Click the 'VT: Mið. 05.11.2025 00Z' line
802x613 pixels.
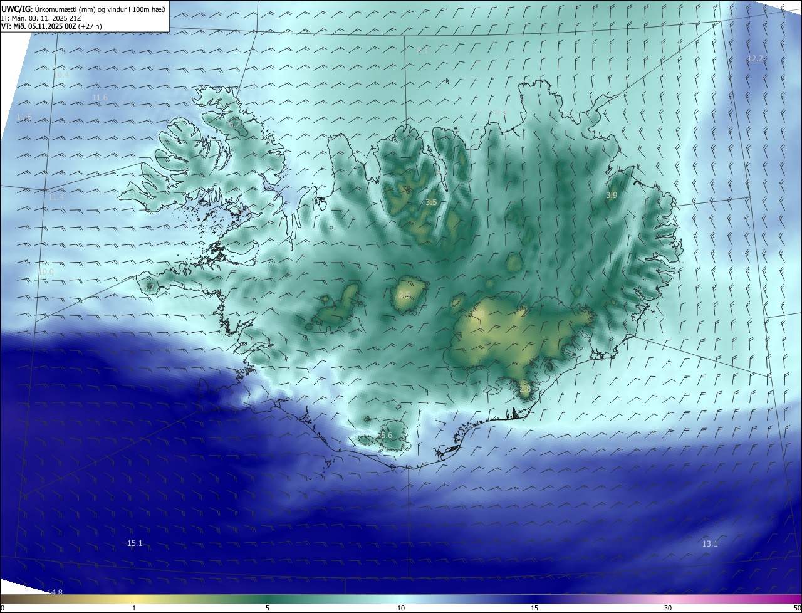[51, 26]
